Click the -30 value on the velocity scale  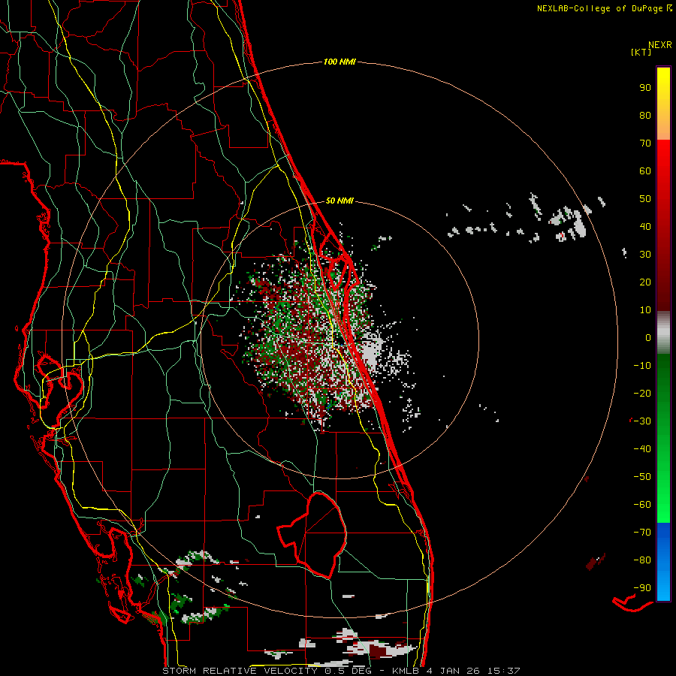click(642, 421)
